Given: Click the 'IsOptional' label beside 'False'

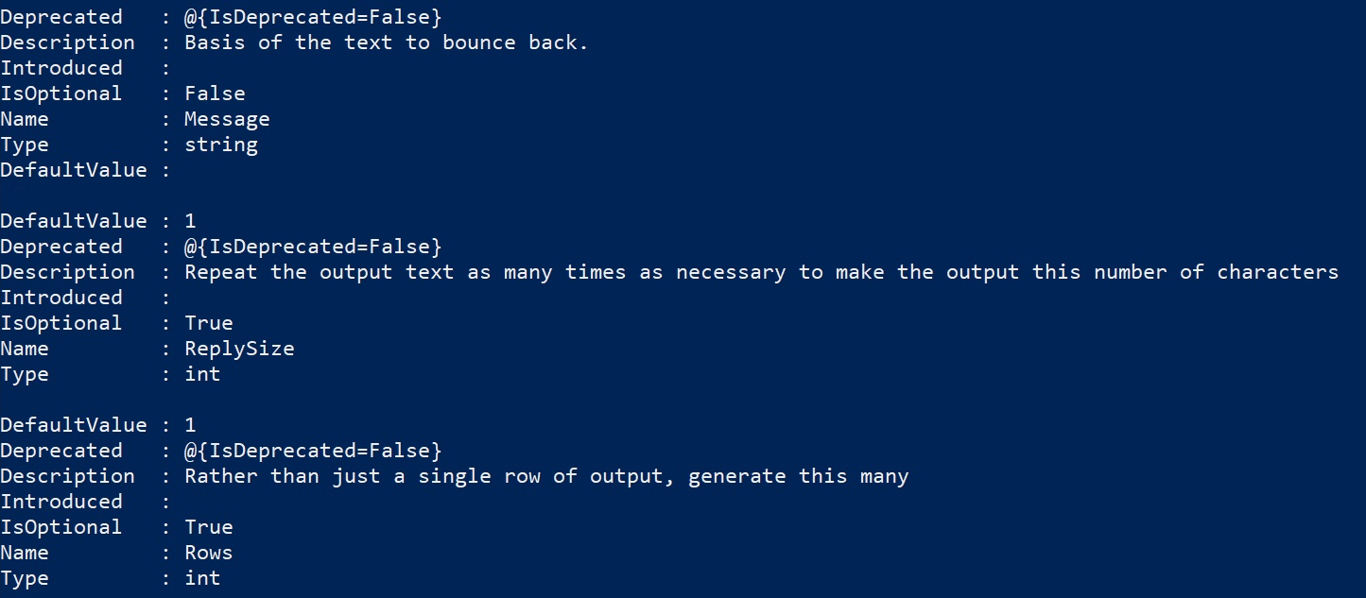Looking at the screenshot, I should click(x=61, y=94).
